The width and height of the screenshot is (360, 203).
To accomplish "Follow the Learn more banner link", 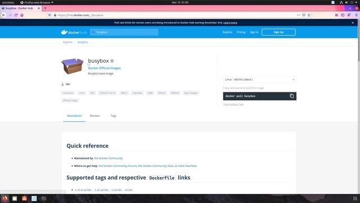I will click(x=230, y=23).
